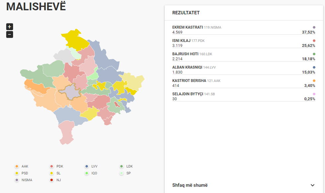Click the NJ legend red dot
The image size is (325, 193).
(52, 180)
